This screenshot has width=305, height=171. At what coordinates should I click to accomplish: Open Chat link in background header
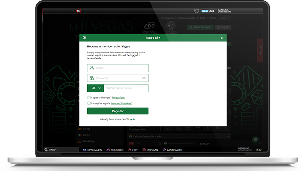click(x=201, y=18)
